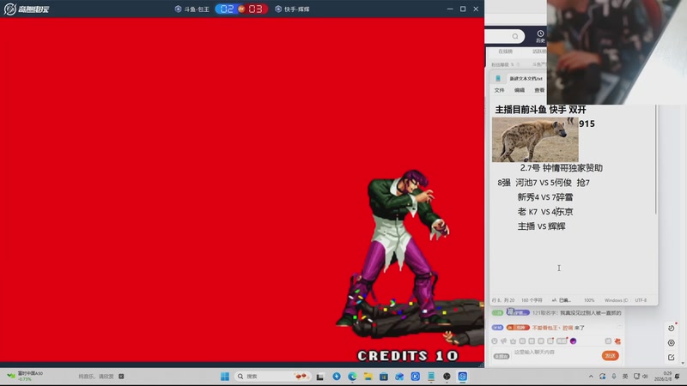The width and height of the screenshot is (687, 386).
Task: Open the 文件 menu in Notepad
Action: click(x=500, y=90)
